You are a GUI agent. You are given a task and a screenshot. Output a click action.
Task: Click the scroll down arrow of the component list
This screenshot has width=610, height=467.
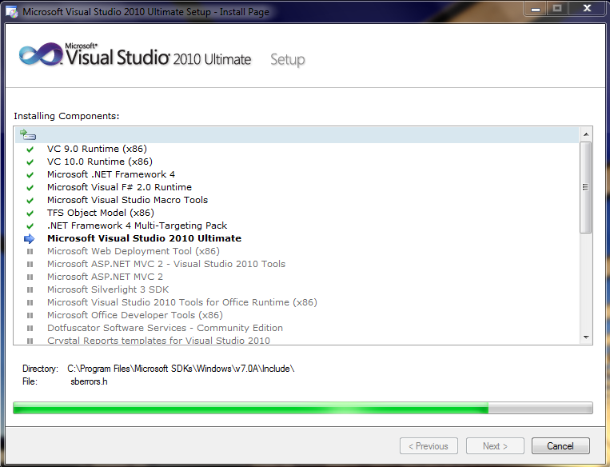[x=586, y=337]
